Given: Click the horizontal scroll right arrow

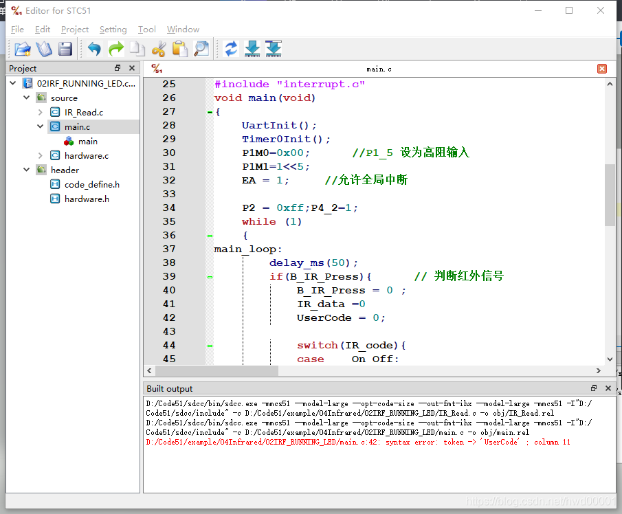Looking at the screenshot, I should [598, 370].
